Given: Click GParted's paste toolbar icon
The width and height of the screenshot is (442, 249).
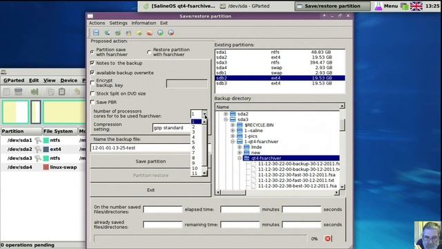Looking at the screenshot, I should point(62,92).
